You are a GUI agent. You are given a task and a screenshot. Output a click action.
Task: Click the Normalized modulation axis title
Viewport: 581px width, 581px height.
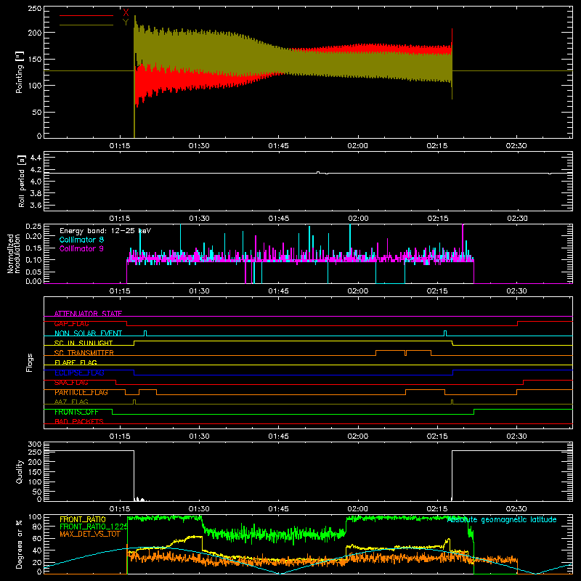(14, 253)
